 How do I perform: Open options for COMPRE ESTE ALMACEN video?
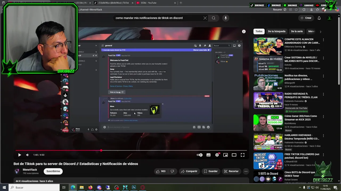(323, 40)
